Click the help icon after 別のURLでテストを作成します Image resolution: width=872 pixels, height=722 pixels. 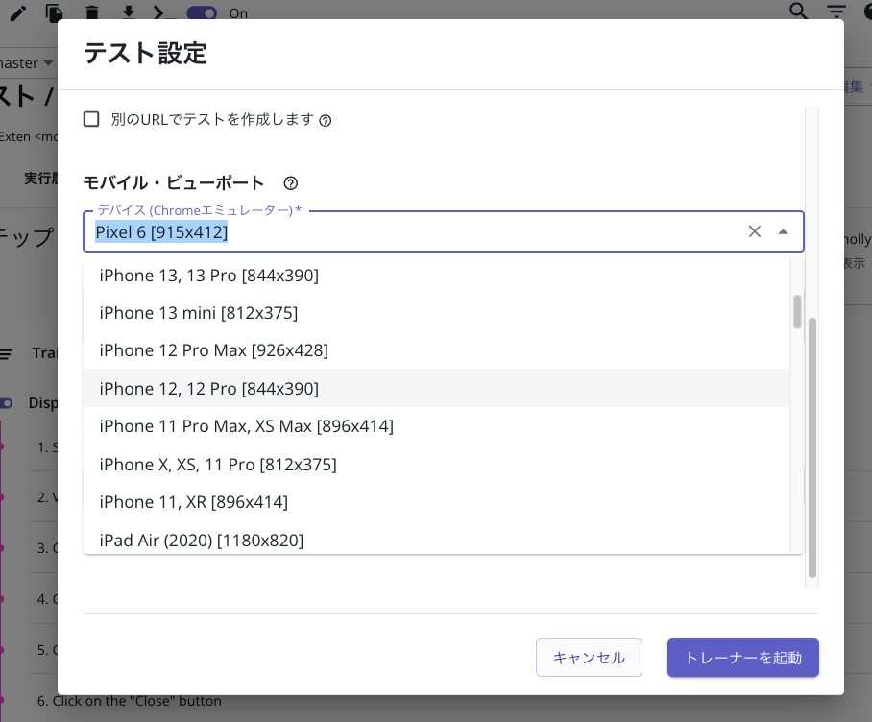[327, 119]
